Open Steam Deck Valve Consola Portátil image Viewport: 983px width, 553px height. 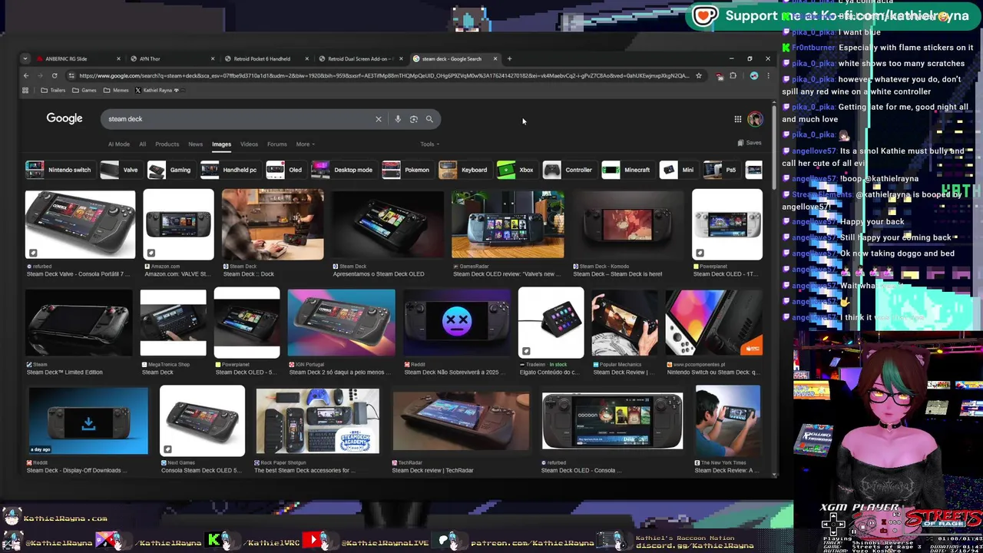[80, 225]
